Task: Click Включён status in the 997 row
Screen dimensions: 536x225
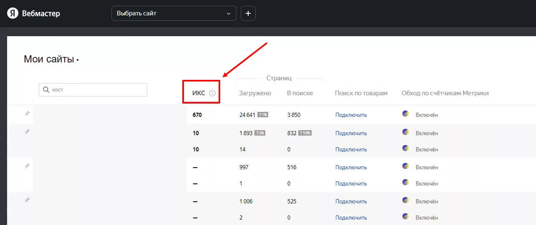Action: point(427,168)
